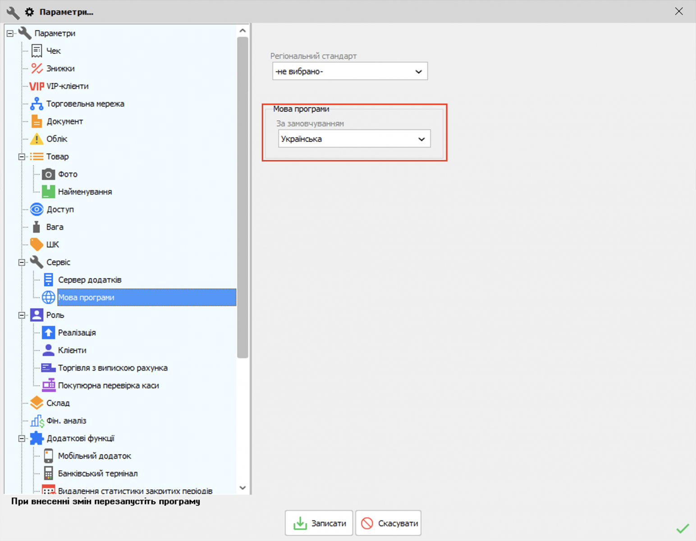
Task: Select the percent icon for Знижки
Action: point(37,69)
